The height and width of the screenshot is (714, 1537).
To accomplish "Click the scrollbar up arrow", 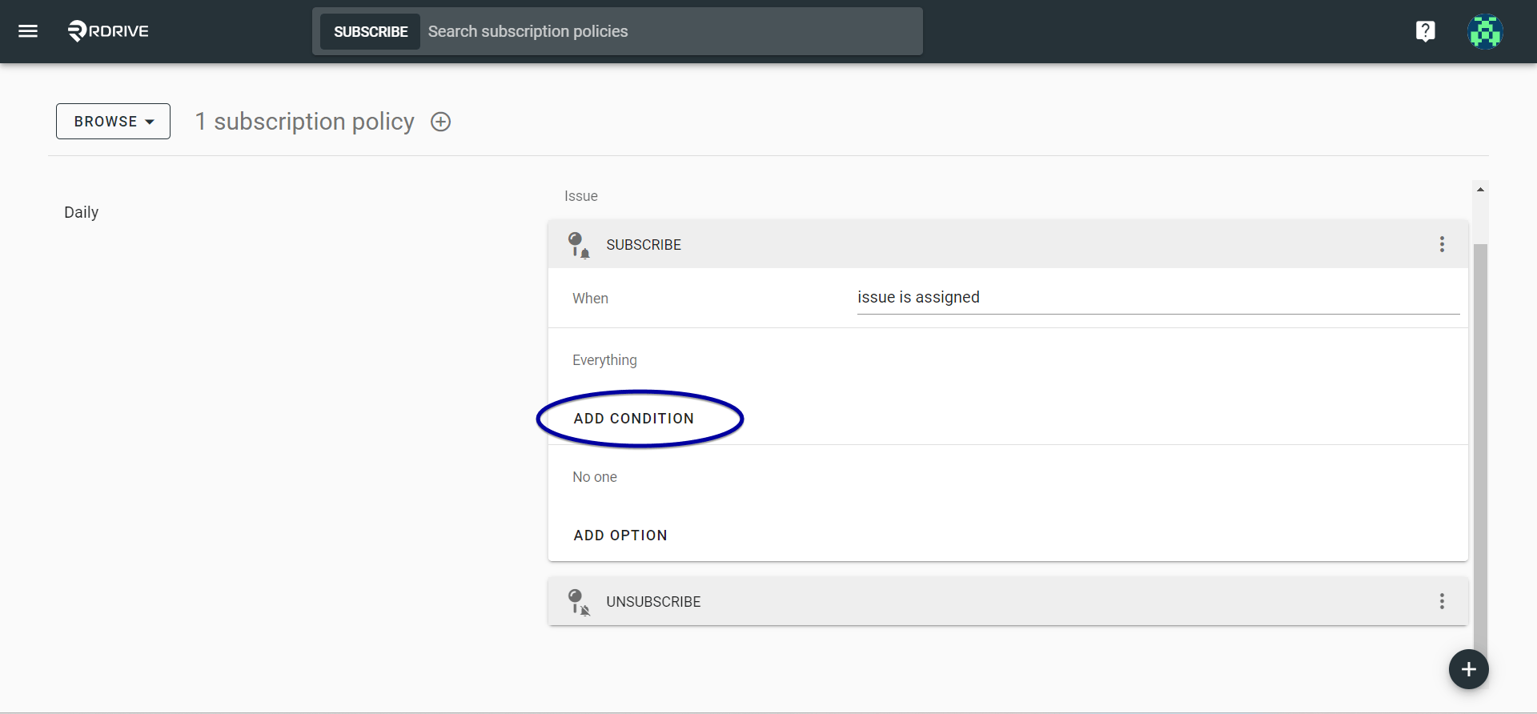I will point(1480,190).
